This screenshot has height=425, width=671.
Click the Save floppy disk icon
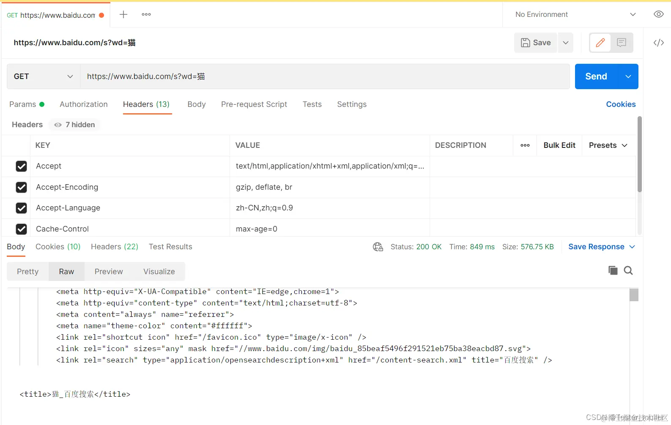(x=525, y=43)
